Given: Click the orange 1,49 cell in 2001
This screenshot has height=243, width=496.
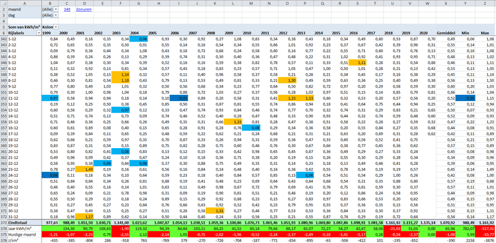Looking at the screenshot, I should (x=84, y=169).
